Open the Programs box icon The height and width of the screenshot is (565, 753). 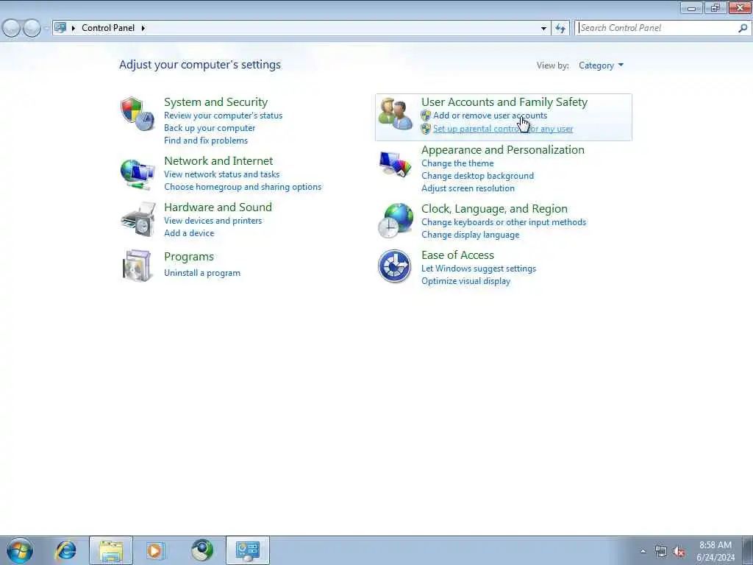[x=138, y=265]
